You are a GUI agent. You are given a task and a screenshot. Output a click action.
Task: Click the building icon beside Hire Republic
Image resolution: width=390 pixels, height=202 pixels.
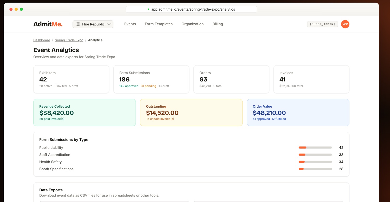pyautogui.click(x=78, y=24)
